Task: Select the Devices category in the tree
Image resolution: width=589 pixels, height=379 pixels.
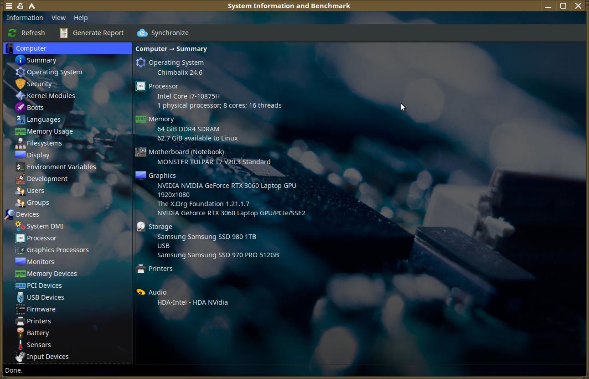Action: [x=68, y=214]
